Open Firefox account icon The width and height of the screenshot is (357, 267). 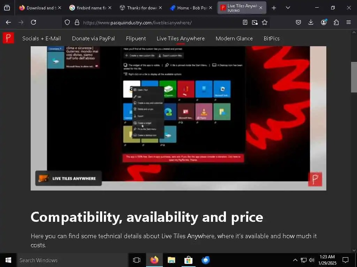coord(324,22)
